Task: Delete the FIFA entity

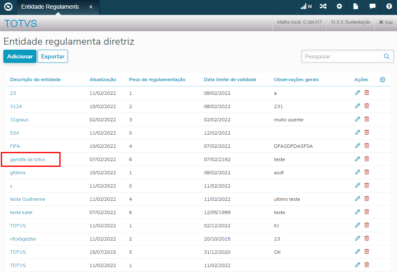Action: (x=367, y=146)
